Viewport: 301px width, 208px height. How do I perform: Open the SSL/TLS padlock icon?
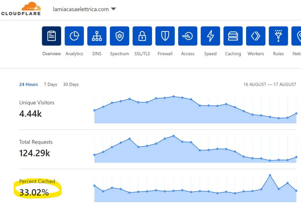tap(142, 36)
